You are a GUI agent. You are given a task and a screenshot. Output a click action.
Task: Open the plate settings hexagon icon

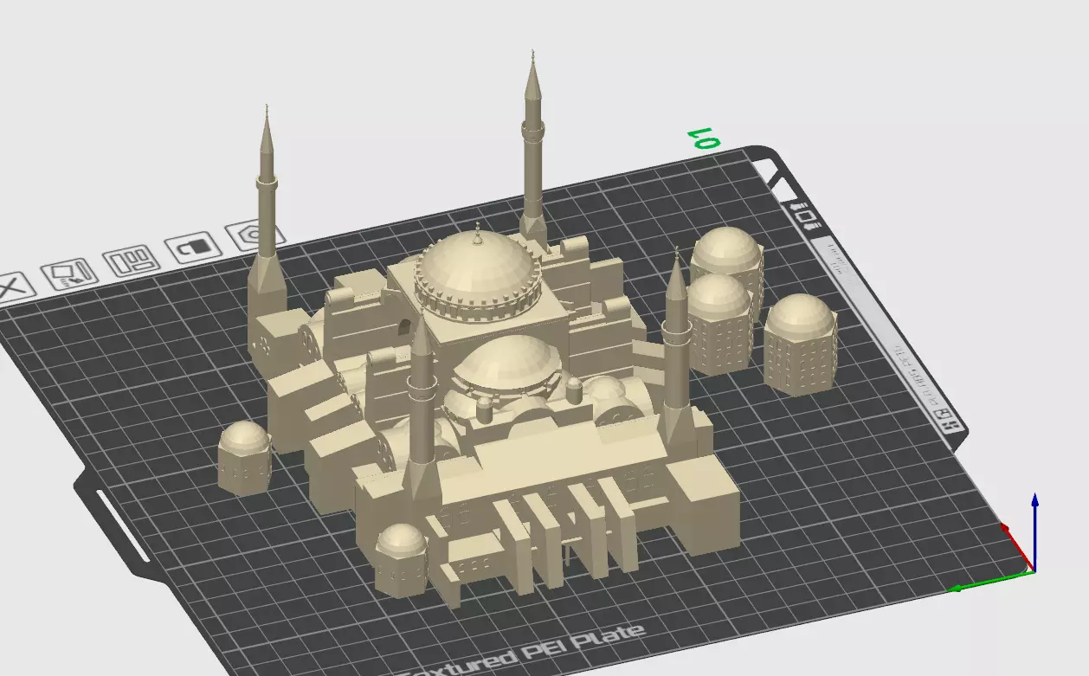[253, 234]
